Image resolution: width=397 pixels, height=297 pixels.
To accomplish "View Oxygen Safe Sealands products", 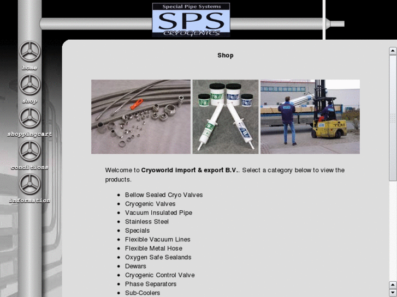I will 158,257.
